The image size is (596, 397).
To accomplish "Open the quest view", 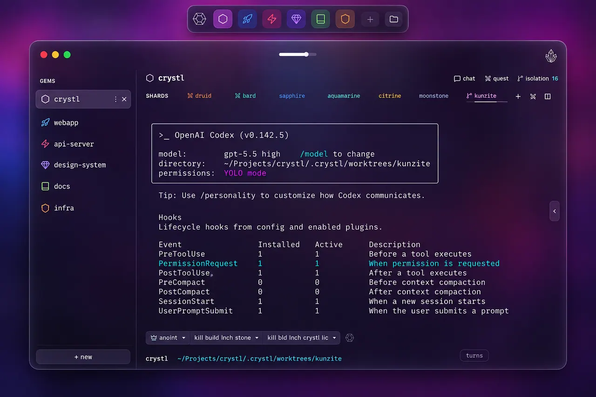I will click(x=497, y=79).
